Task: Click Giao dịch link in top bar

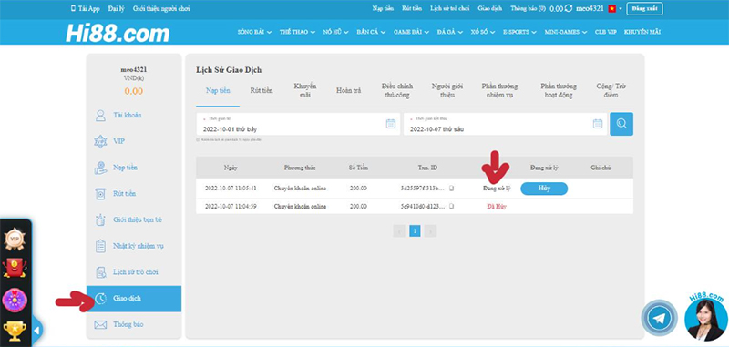Action: coord(489,8)
